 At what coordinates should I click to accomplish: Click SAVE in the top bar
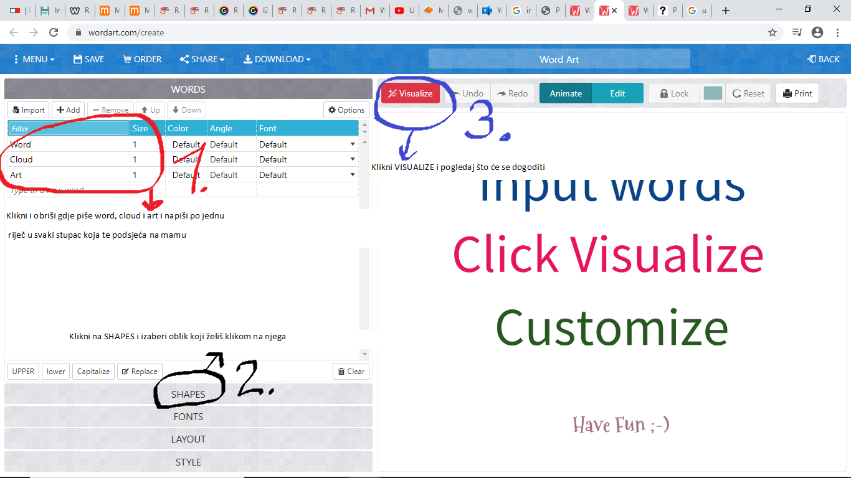point(88,59)
